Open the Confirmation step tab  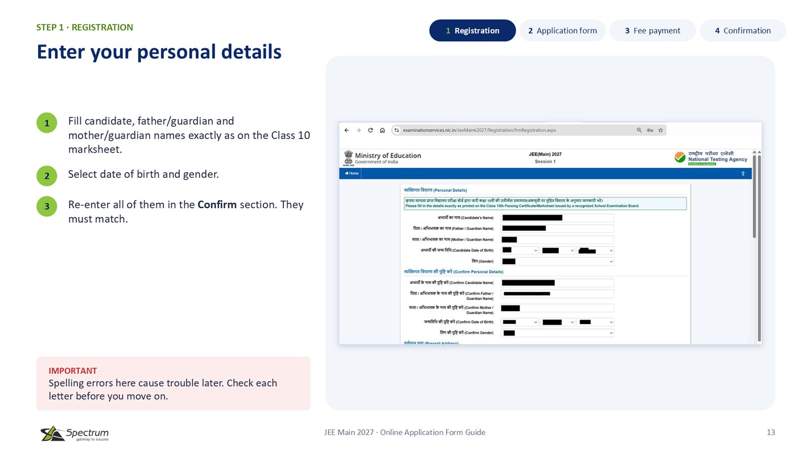pyautogui.click(x=743, y=30)
